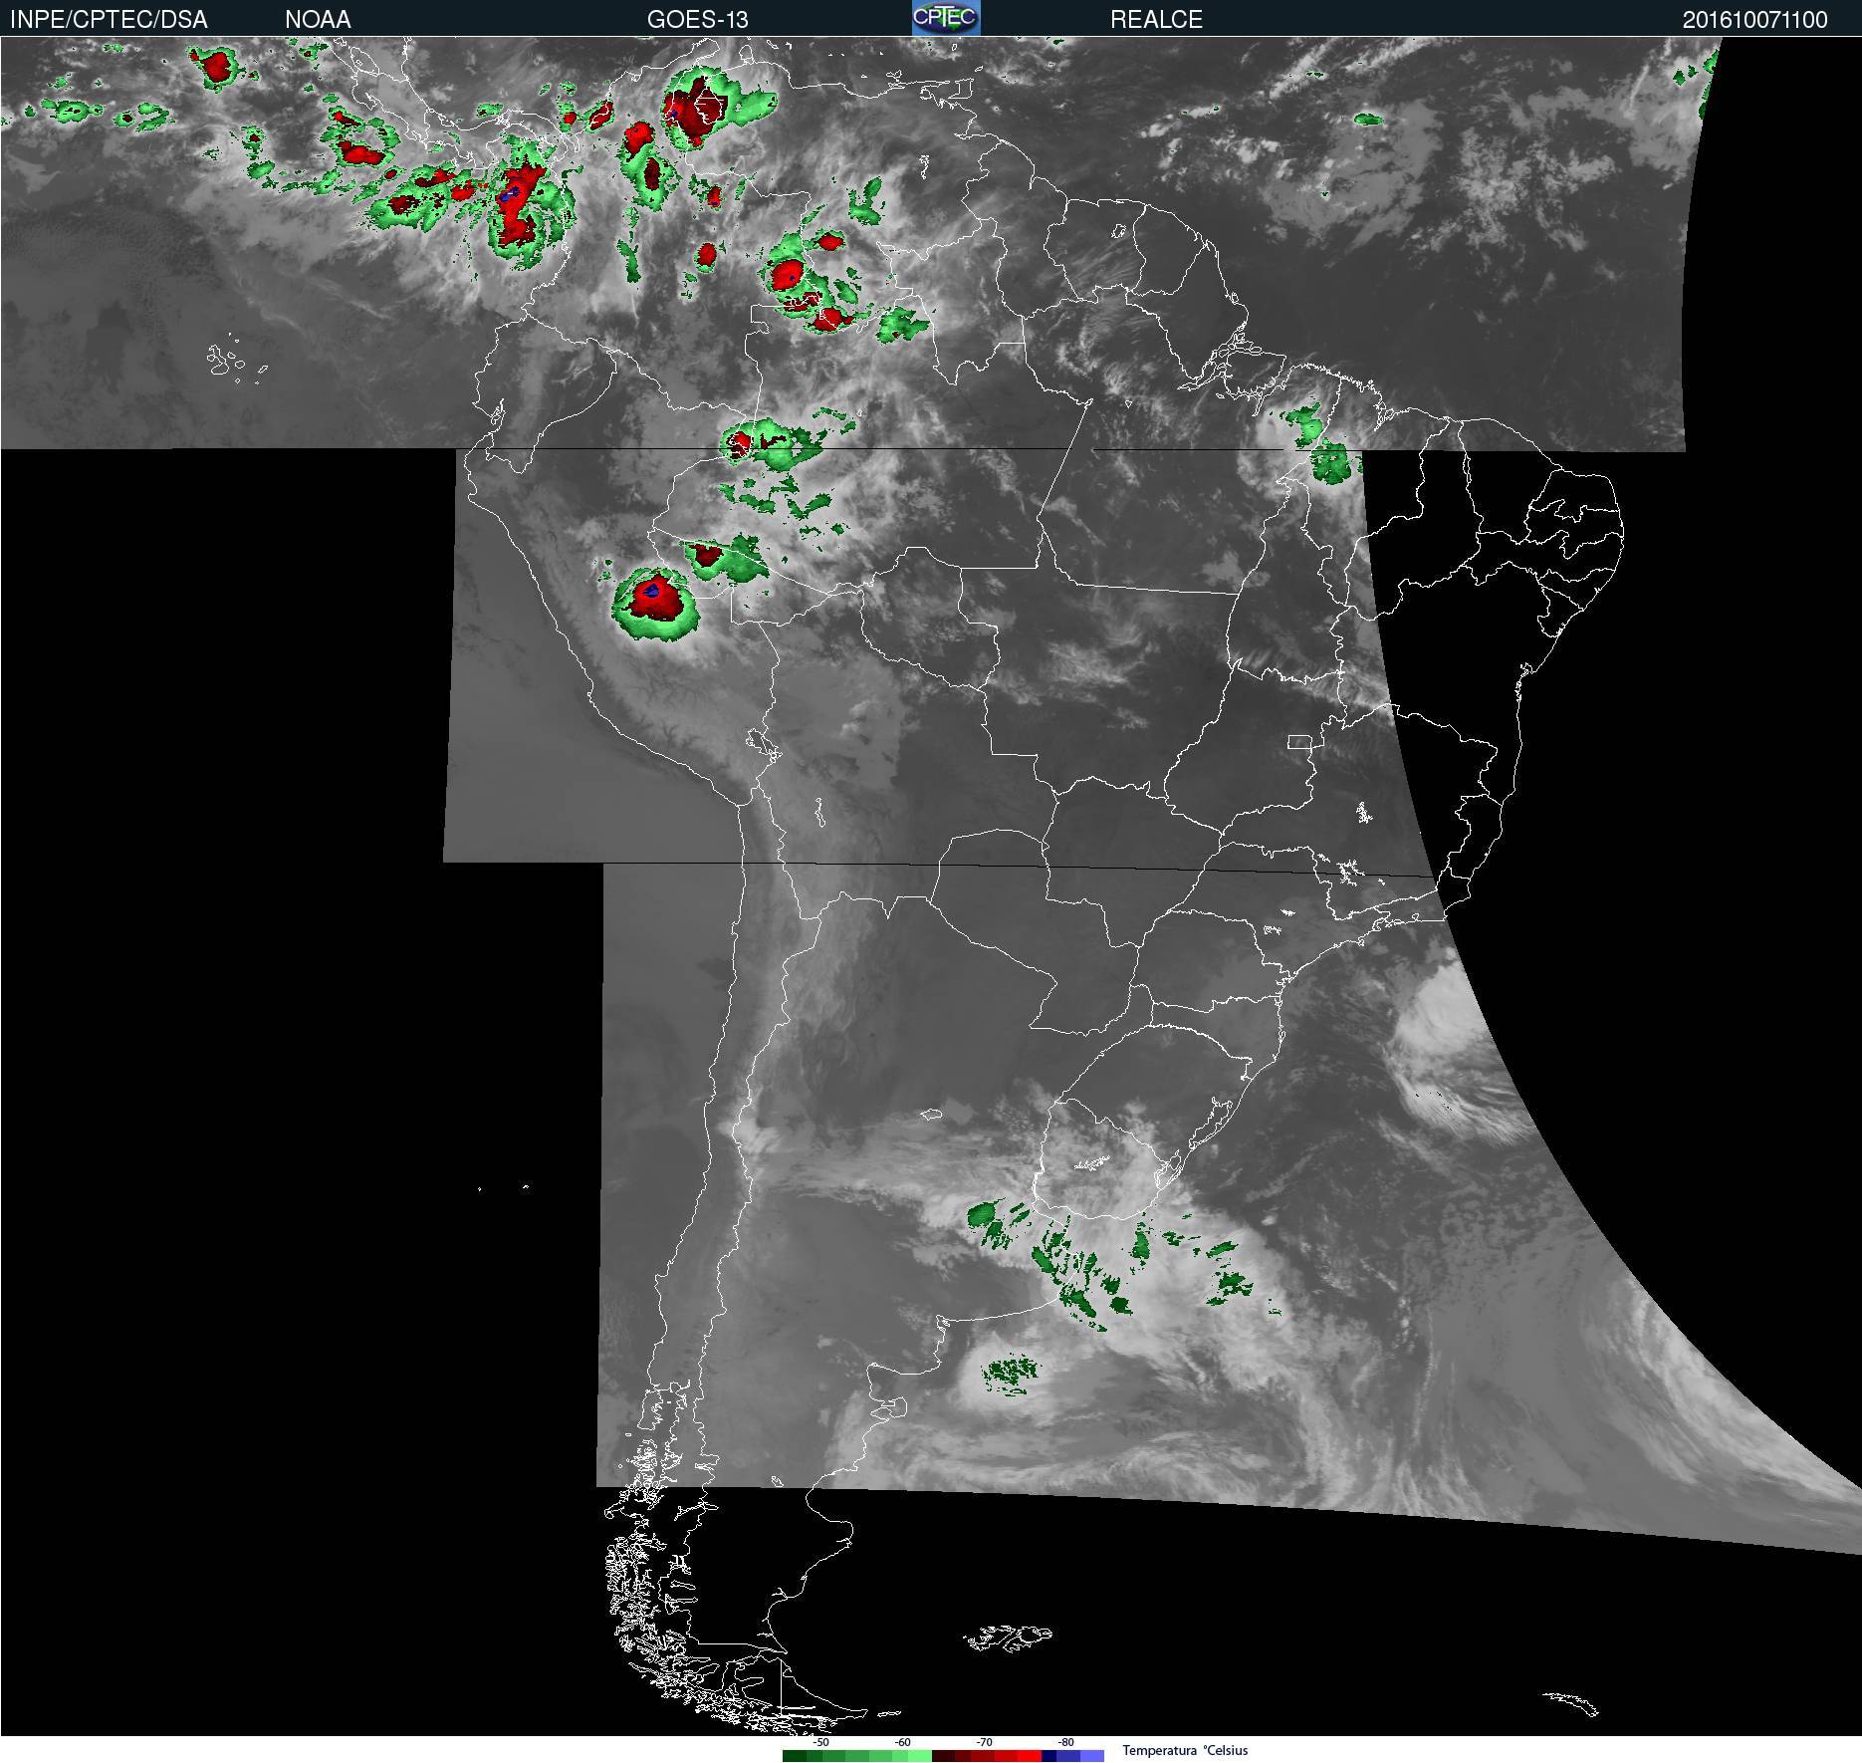This screenshot has width=1862, height=1763.
Task: Click the Temperatura °Celsius legend label
Action: [1185, 1750]
